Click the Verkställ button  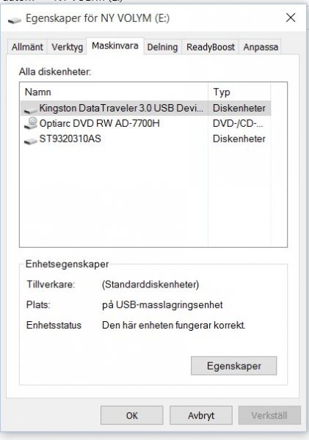(x=269, y=415)
